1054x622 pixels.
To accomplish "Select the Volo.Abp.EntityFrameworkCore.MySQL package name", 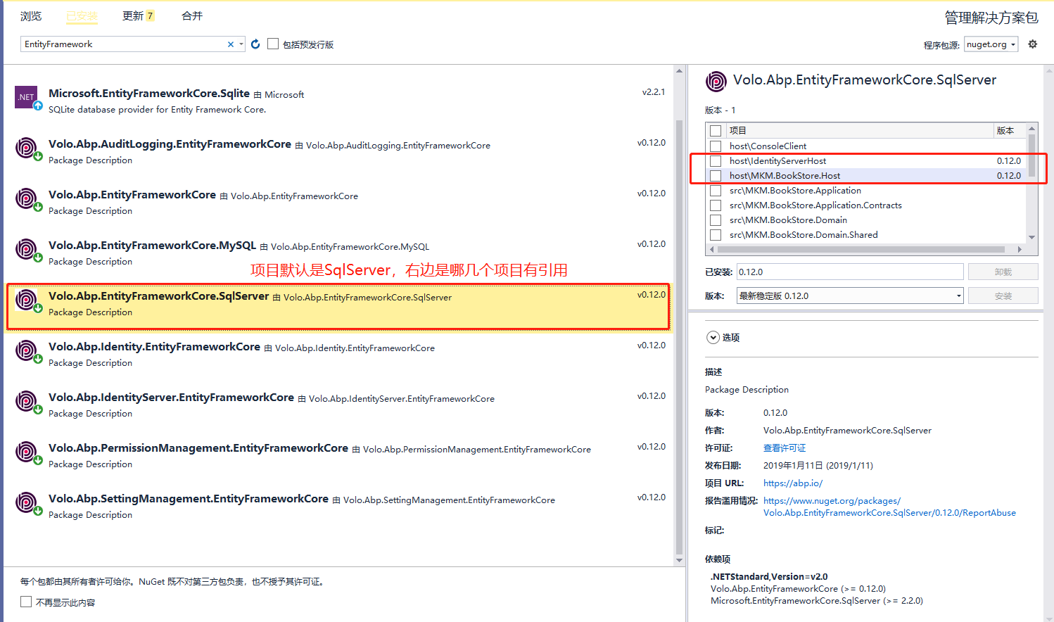I will pyautogui.click(x=152, y=246).
